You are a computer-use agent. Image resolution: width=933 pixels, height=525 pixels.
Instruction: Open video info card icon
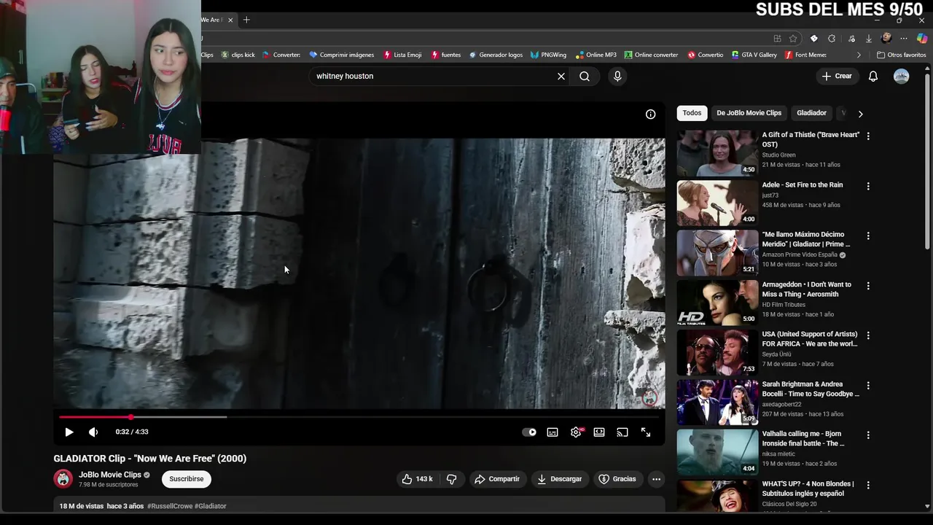[x=650, y=114]
